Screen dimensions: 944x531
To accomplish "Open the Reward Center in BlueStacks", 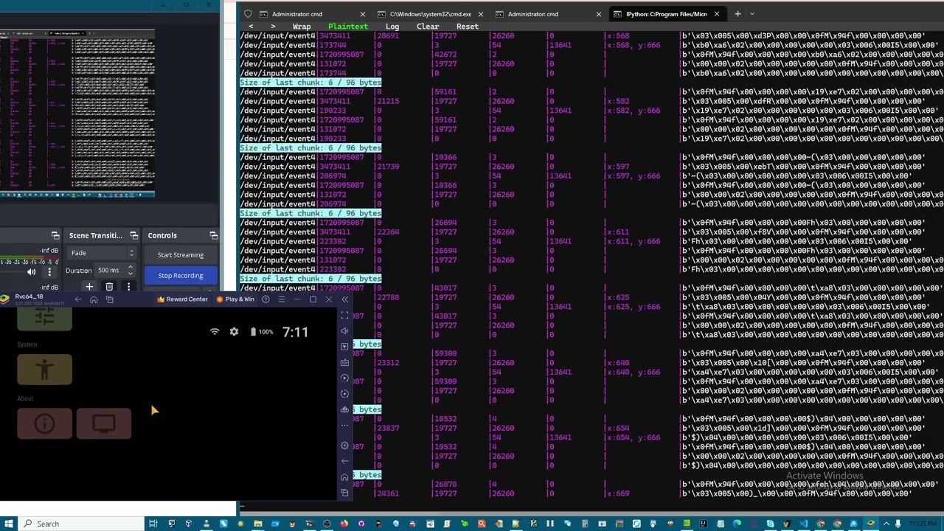I will 182,299.
